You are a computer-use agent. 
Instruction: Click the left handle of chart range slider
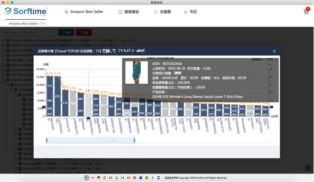pos(46,141)
